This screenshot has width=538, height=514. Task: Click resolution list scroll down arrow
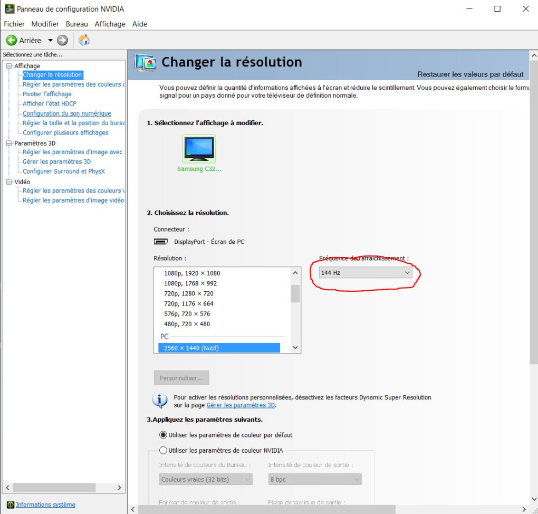pos(295,347)
